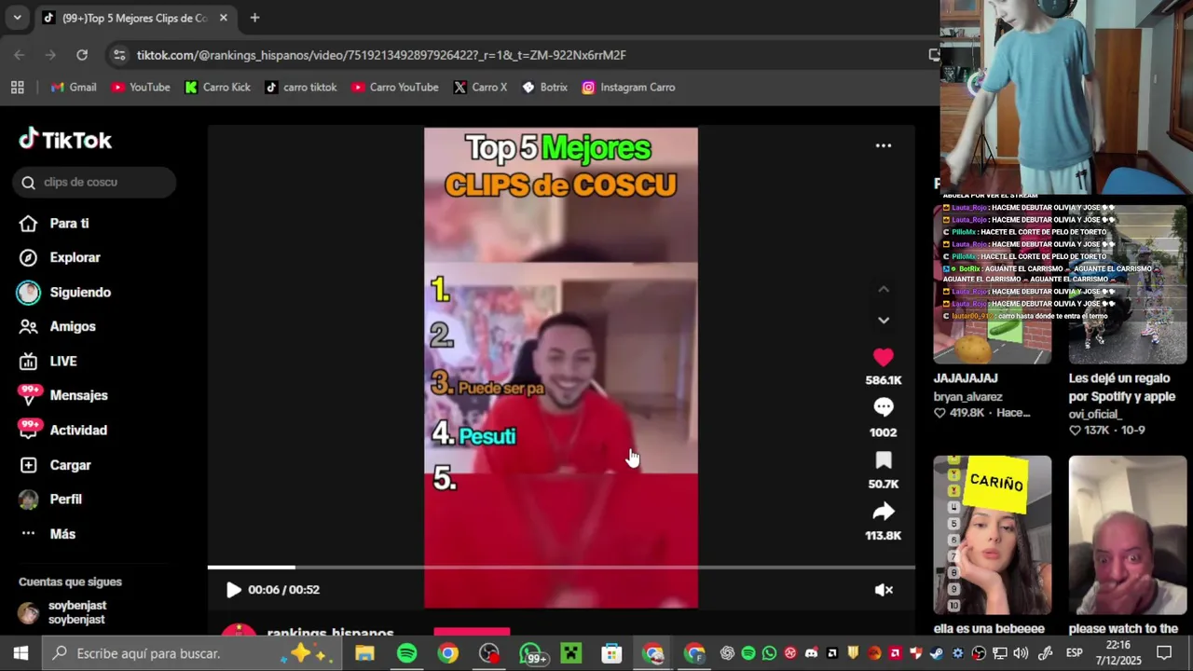Bookmark the video via the save icon
1193x671 pixels.
pos(883,459)
